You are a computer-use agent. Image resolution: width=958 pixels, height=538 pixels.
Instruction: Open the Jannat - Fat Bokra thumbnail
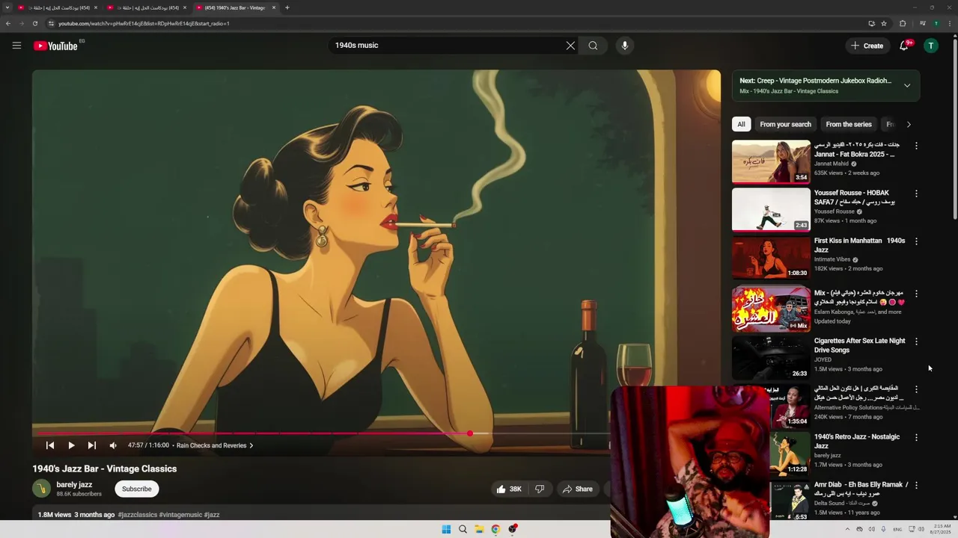(771, 161)
